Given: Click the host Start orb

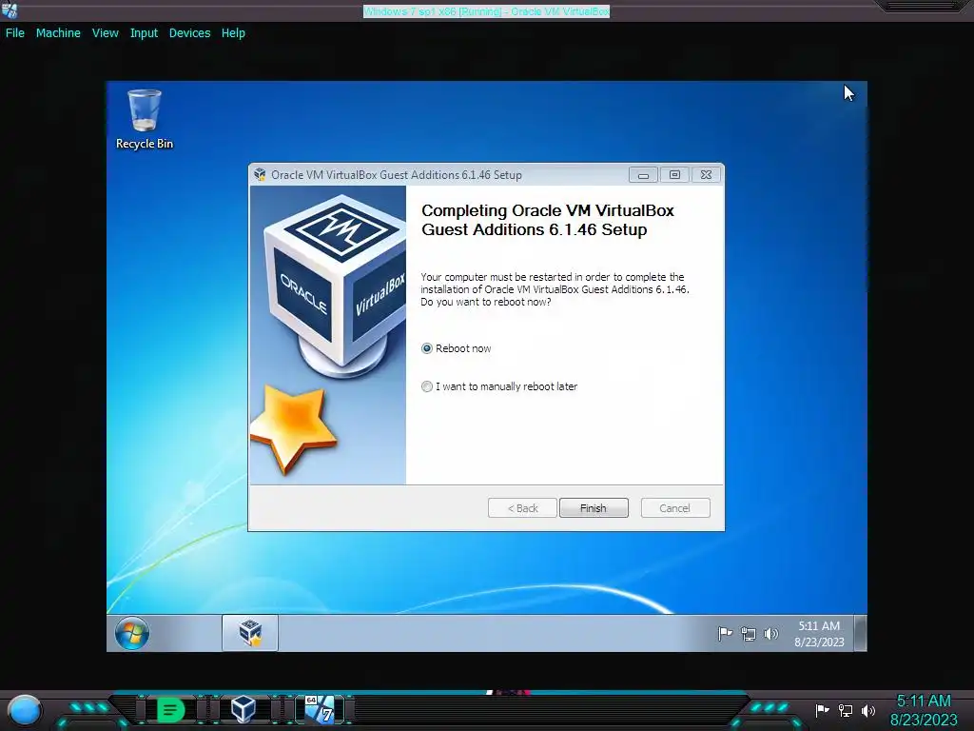Looking at the screenshot, I should coord(25,710).
